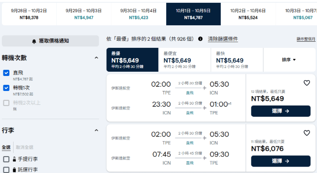
Task: Save the NT$5,649 flight with heart icon
Action: coord(307,83)
